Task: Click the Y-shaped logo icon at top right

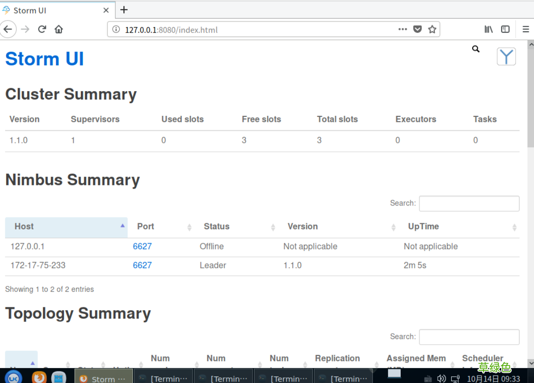Action: [x=506, y=57]
